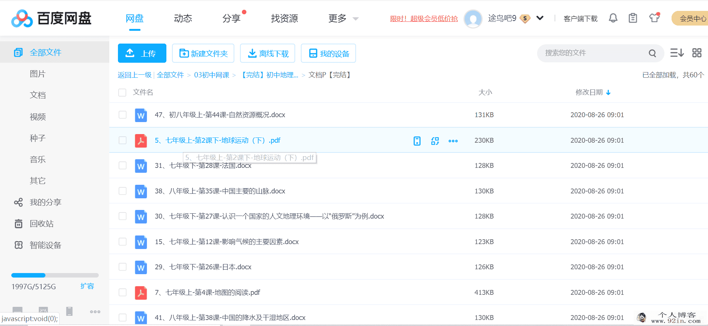Image resolution: width=708 pixels, height=326 pixels.
Task: Go to 全部文件 in breadcrumb
Action: click(x=170, y=75)
